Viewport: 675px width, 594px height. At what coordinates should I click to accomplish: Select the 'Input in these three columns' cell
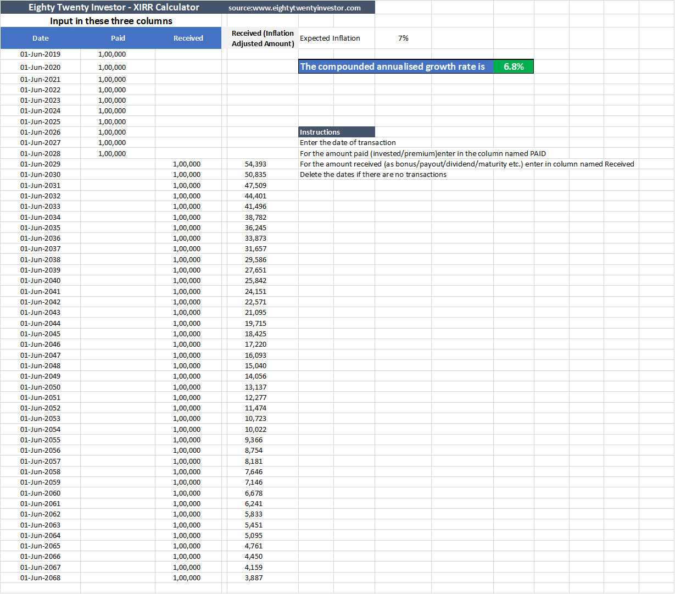(111, 21)
